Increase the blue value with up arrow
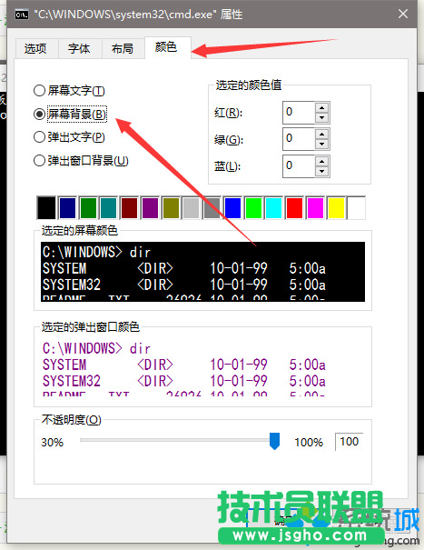Viewport: 424px width, 550px height. [x=321, y=161]
